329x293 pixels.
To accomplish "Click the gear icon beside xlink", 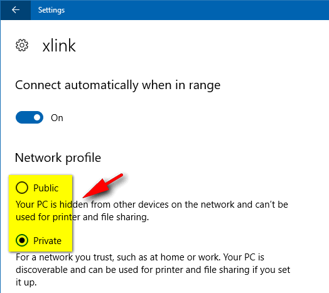I will point(22,45).
